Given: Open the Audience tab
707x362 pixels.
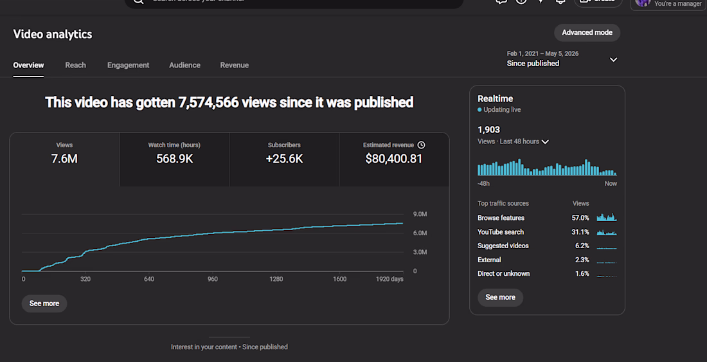Looking at the screenshot, I should (x=185, y=65).
